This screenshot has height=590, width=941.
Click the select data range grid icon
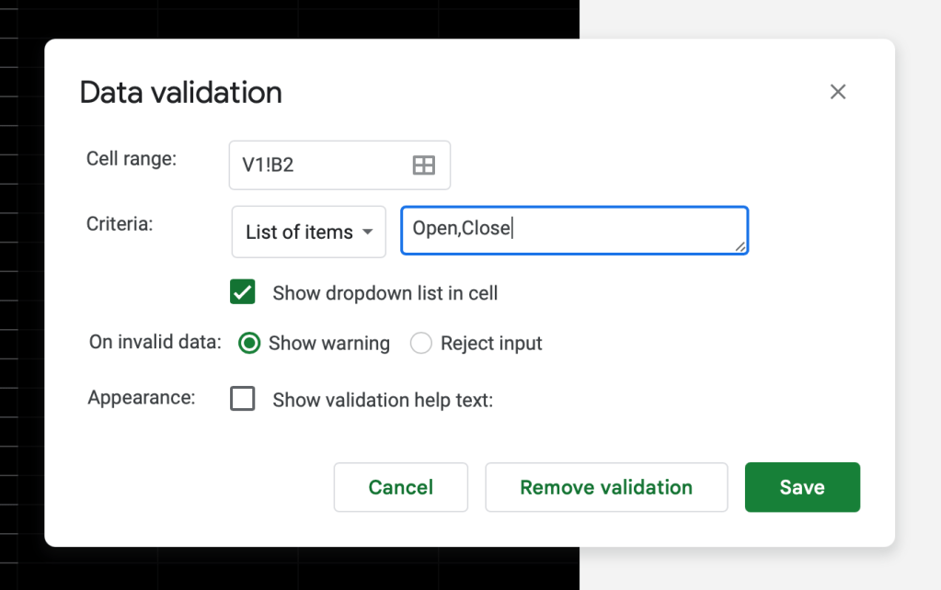[423, 165]
